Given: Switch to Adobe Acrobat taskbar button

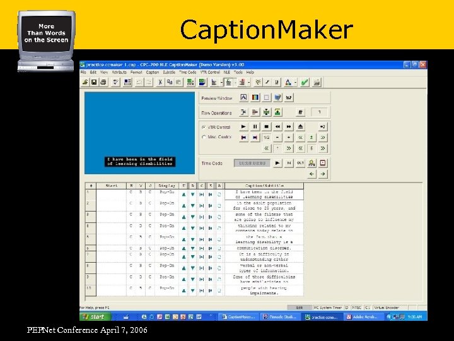Looking at the screenshot, I should (364, 317).
